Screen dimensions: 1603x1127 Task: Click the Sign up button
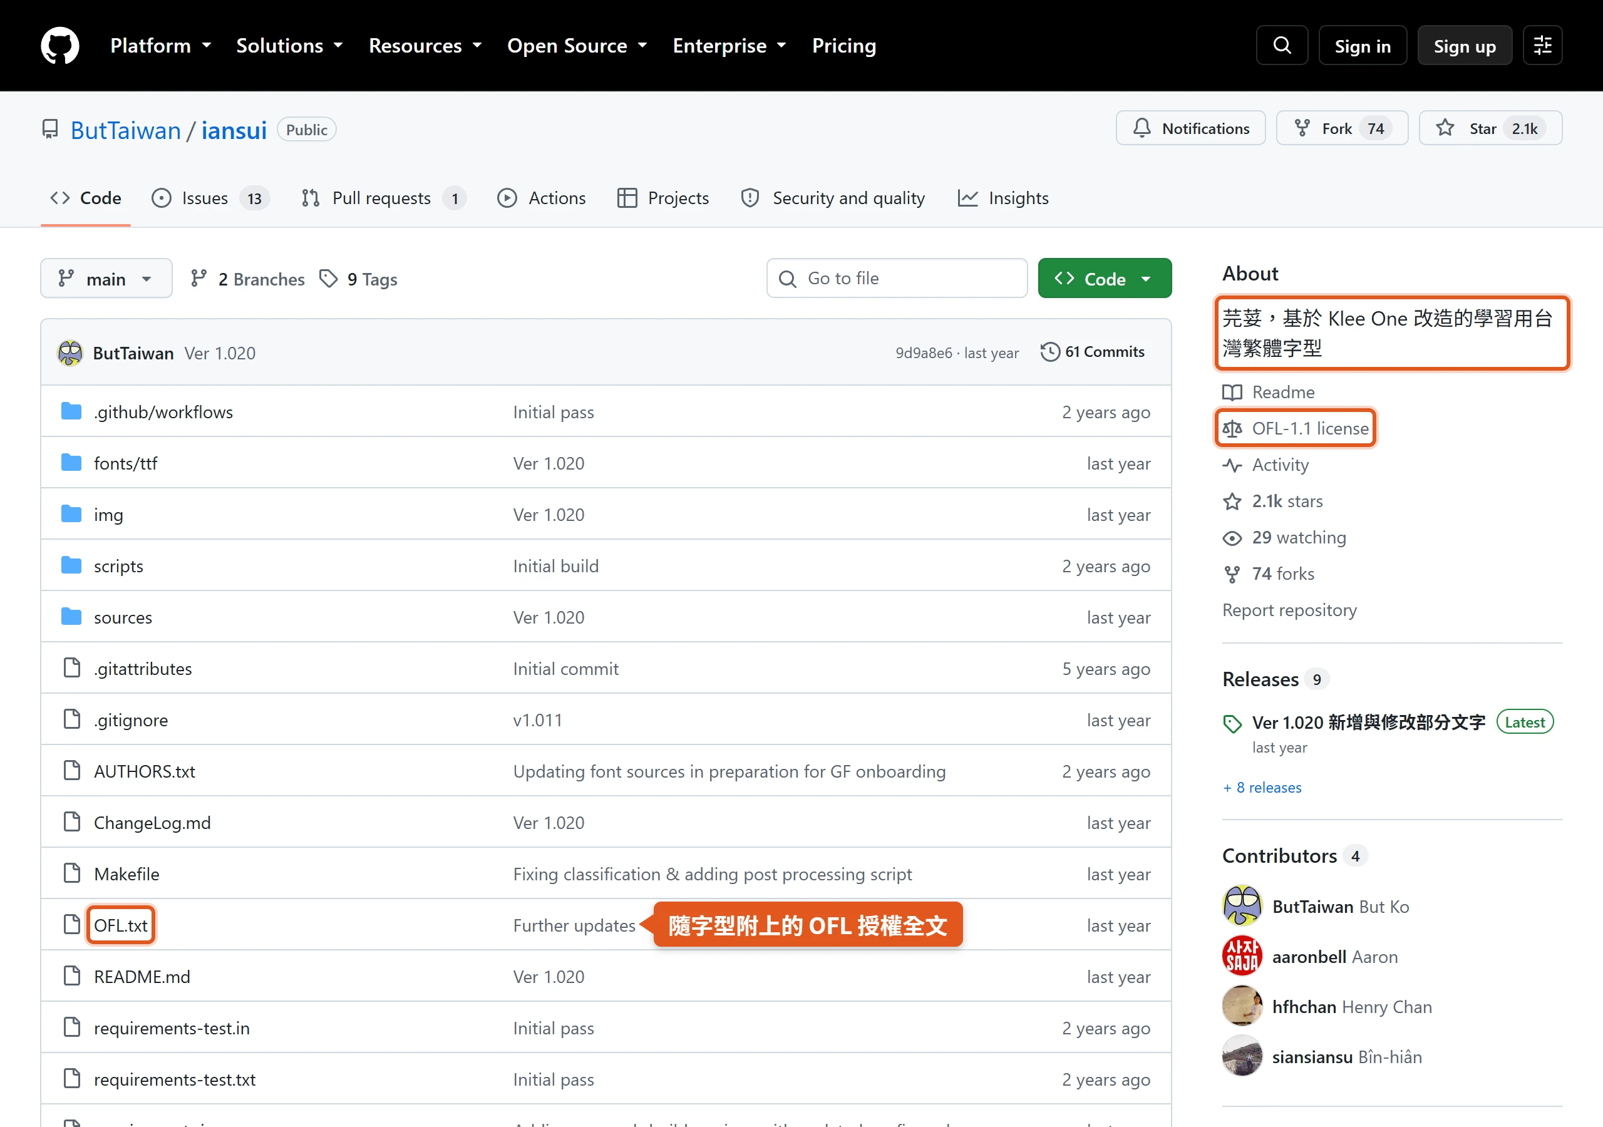tap(1465, 45)
